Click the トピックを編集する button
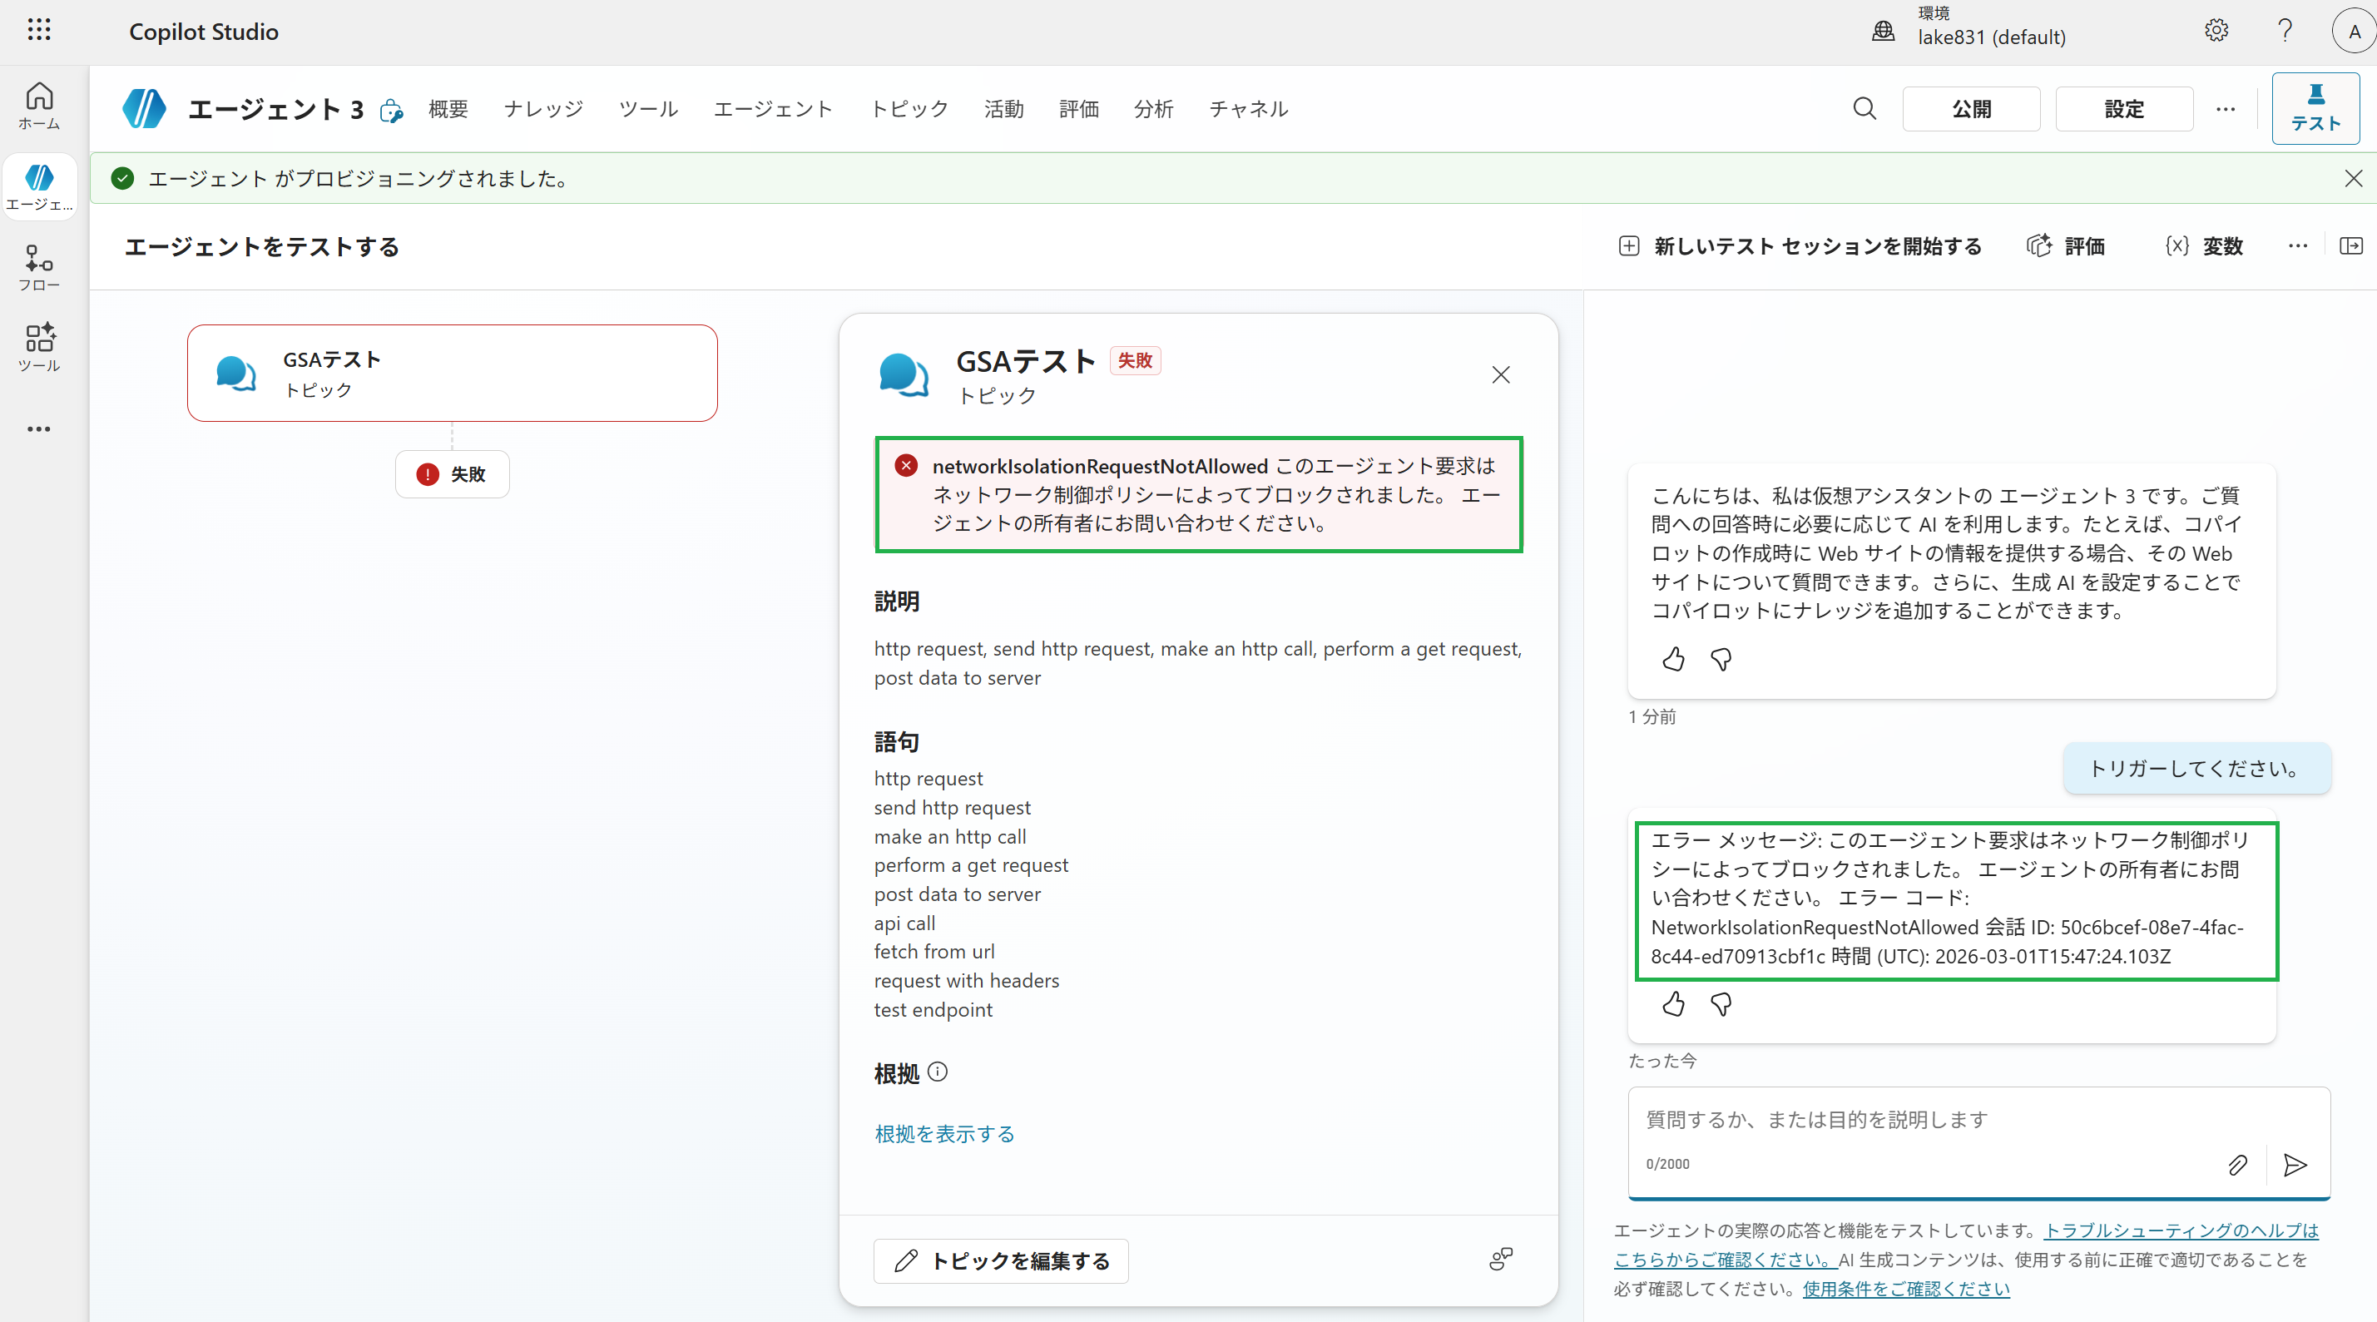The image size is (2377, 1322). (x=1001, y=1260)
